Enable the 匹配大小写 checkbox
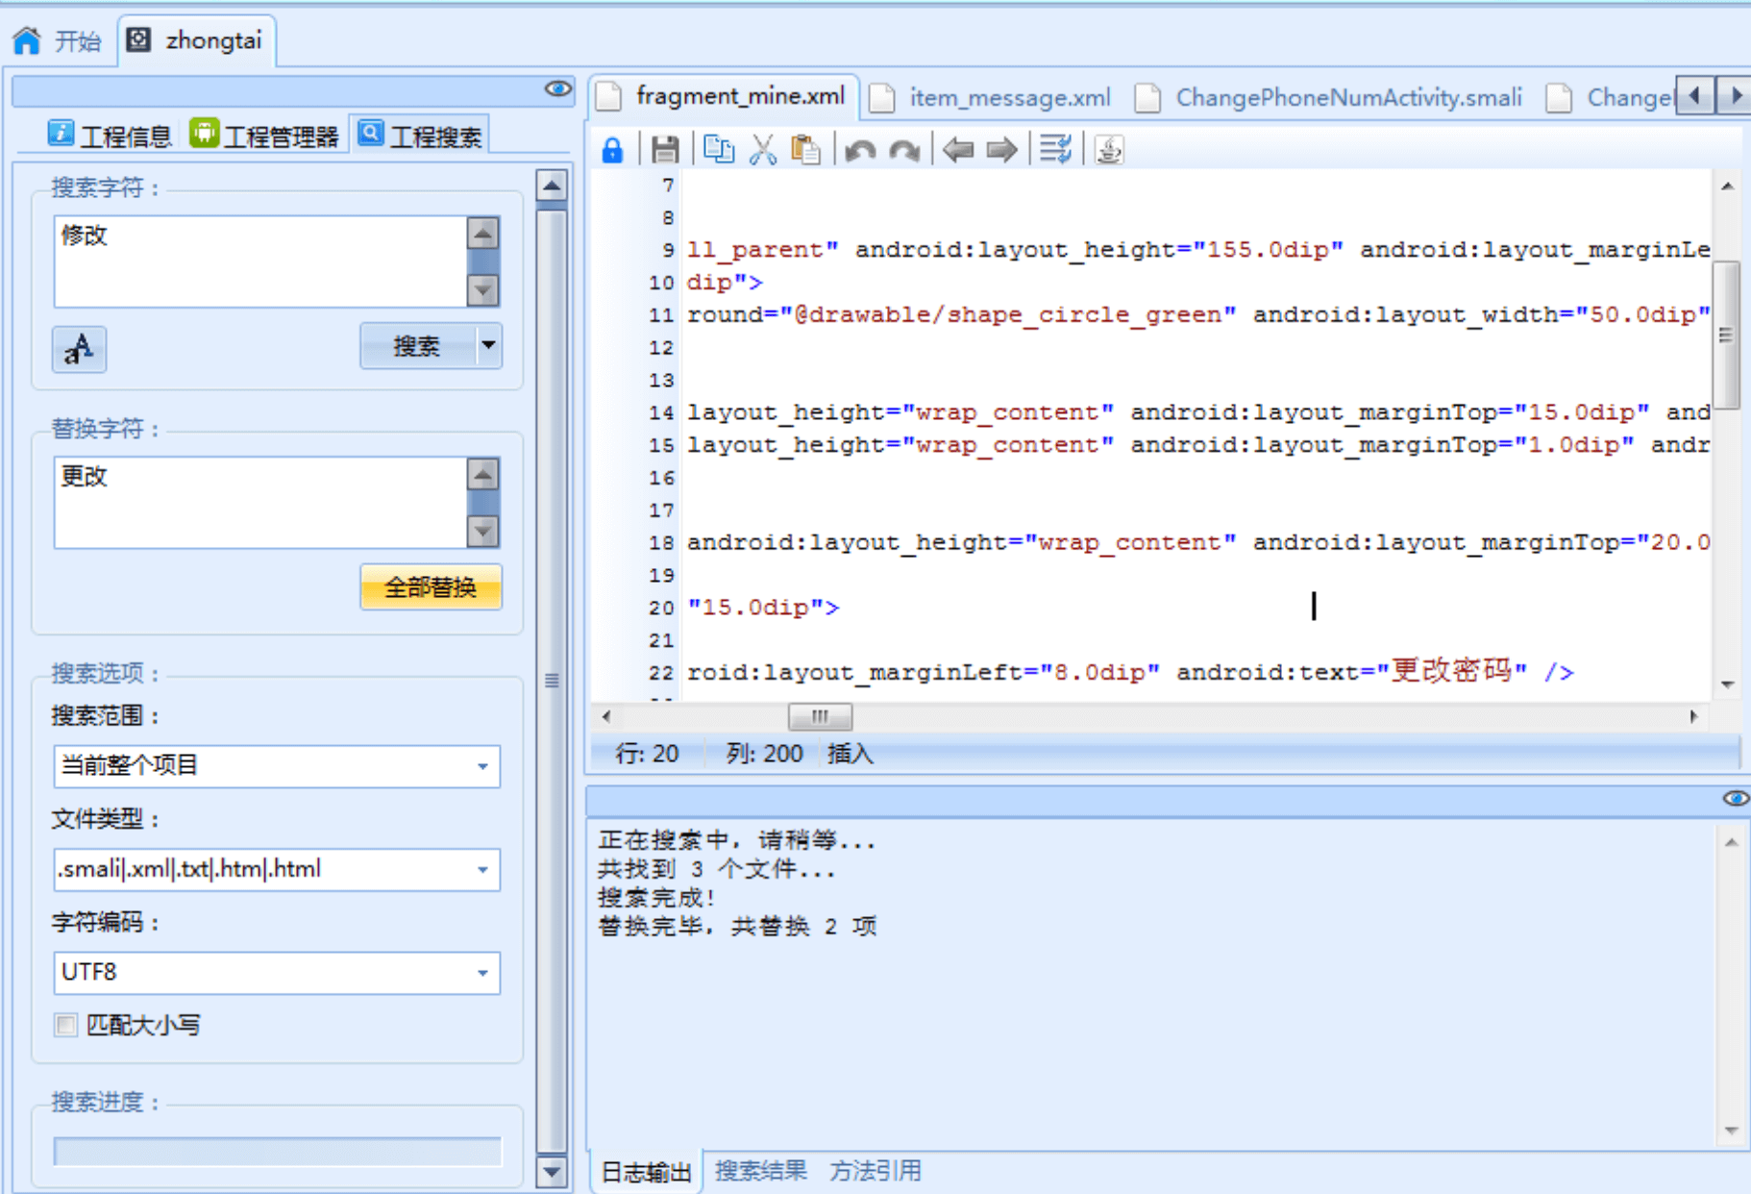1751x1194 pixels. 65,1025
